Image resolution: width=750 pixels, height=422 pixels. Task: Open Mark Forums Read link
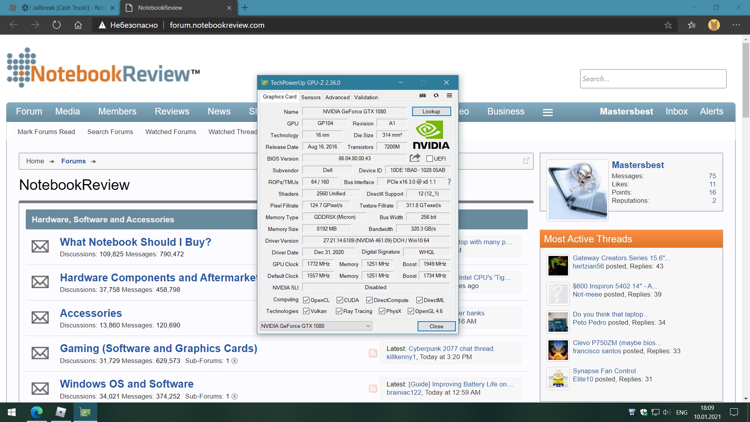point(46,132)
